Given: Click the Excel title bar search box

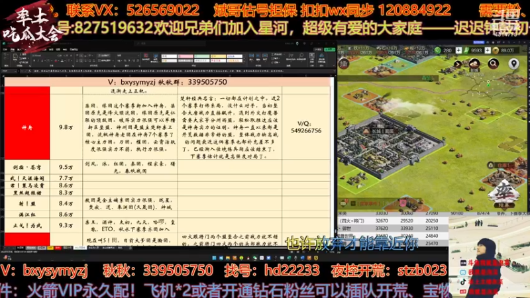Looking at the screenshot, I should point(169,44).
